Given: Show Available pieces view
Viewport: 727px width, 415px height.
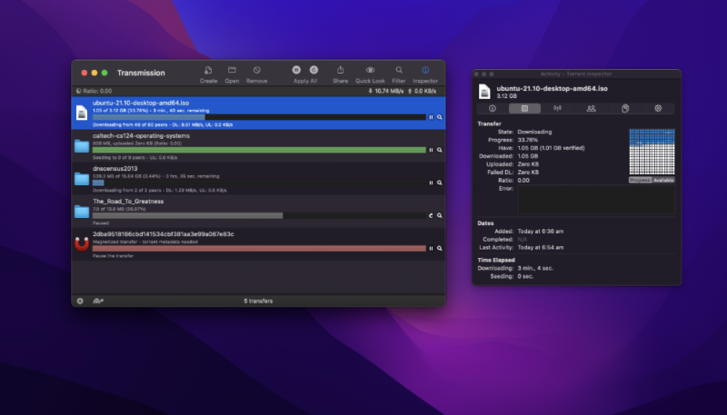Looking at the screenshot, I should click(x=663, y=180).
